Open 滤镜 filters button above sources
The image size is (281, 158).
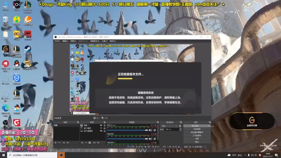click(x=105, y=118)
